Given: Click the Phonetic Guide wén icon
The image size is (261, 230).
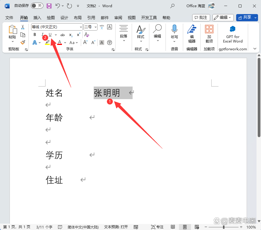Looking at the screenshot, I should (x=102, y=27).
